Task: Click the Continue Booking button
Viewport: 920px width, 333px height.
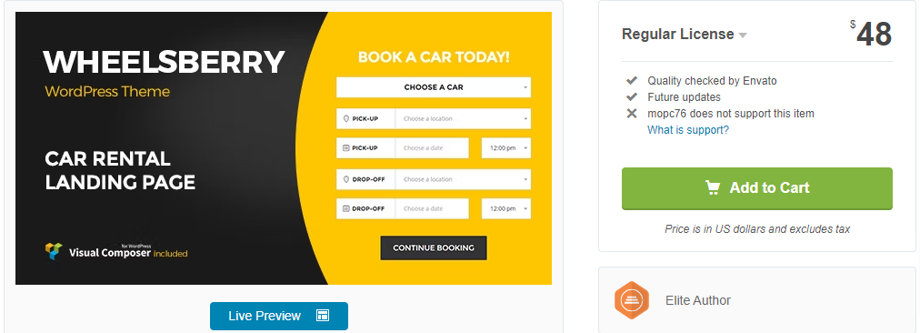Action: pyautogui.click(x=434, y=247)
